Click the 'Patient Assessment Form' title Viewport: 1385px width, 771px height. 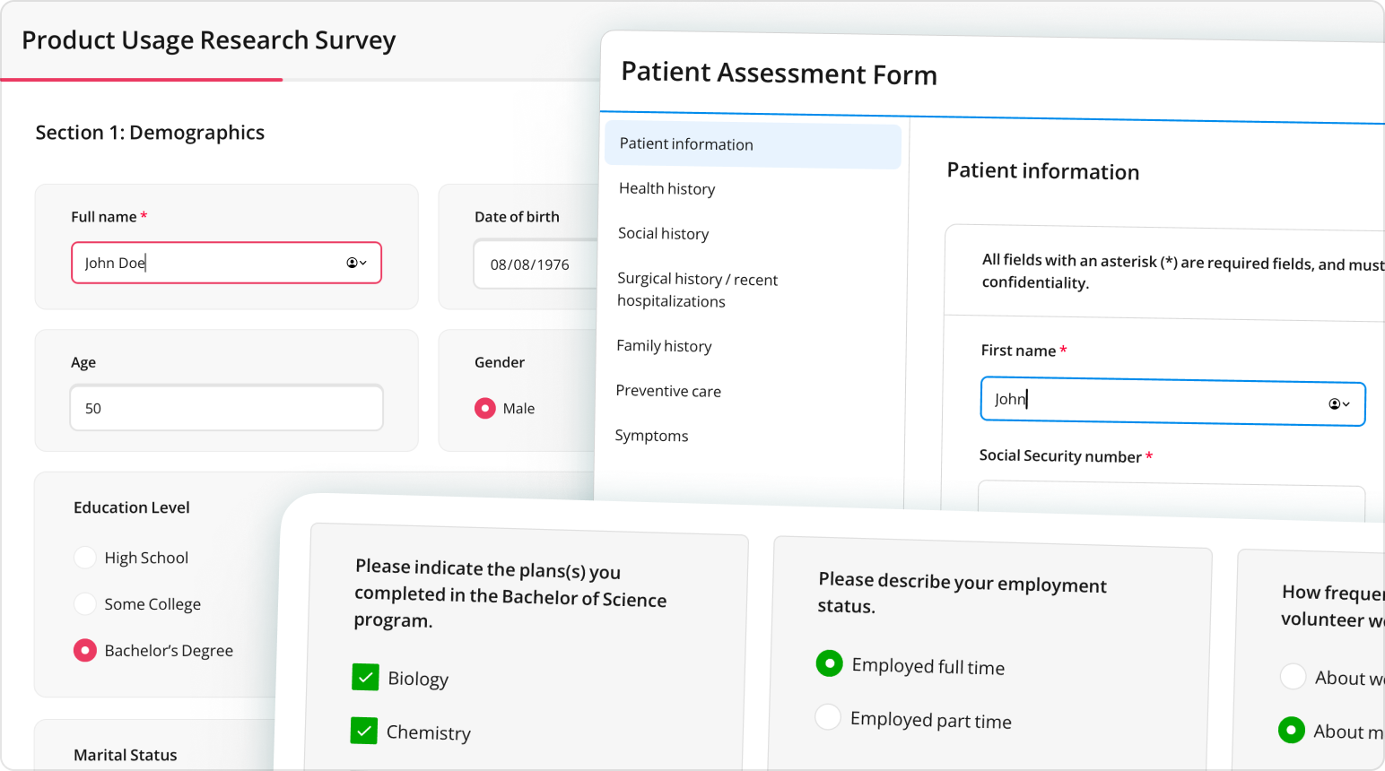779,74
